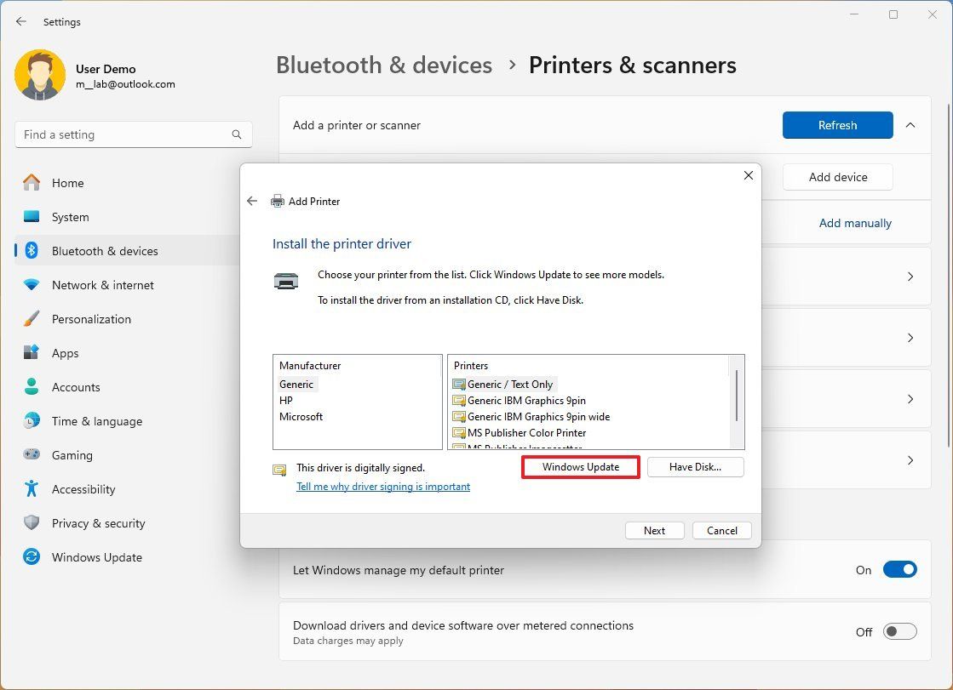953x690 pixels.
Task: Turn off Let Windows manage my default printer
Action: (x=900, y=569)
